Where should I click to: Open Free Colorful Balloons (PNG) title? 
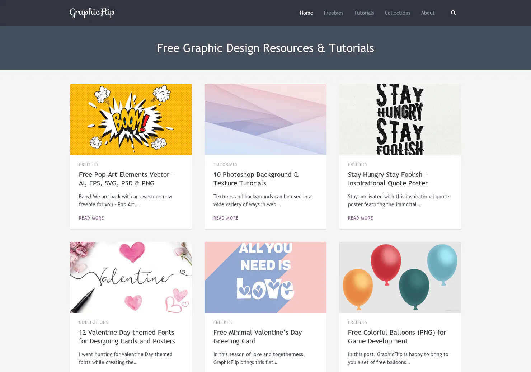click(397, 336)
